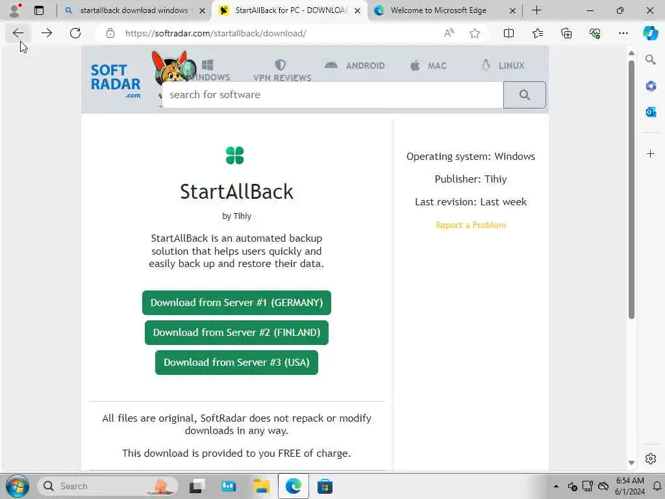
Task: Open the taskbar clock showing 6:54 AM
Action: click(x=629, y=486)
